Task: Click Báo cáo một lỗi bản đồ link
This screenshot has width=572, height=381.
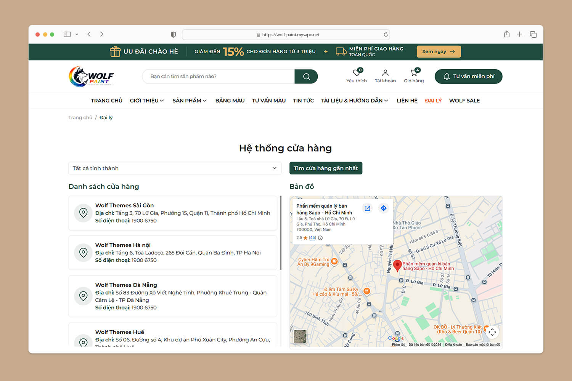Action: tap(483, 344)
